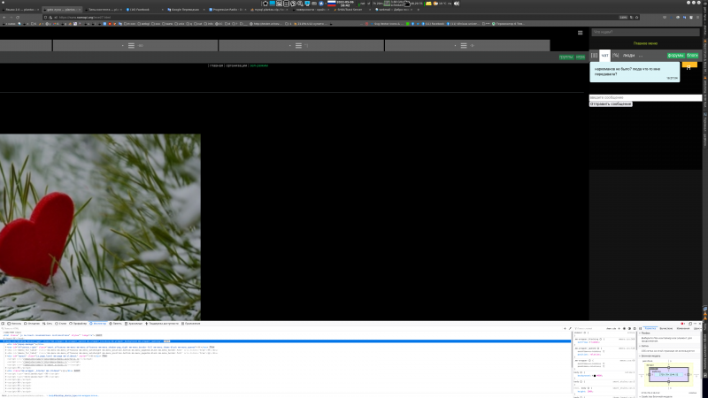Open the hamburger menu of the '-80' panel

[x=131, y=46]
